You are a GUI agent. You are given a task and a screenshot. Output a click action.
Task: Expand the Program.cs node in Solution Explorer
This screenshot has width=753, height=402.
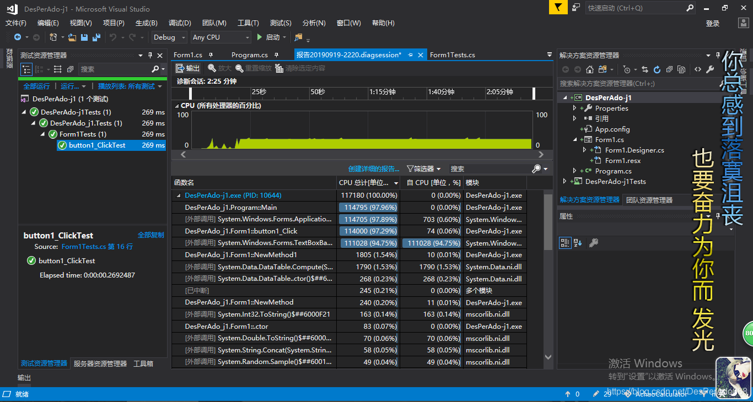point(575,171)
